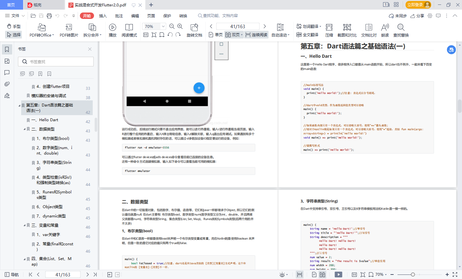The width and height of the screenshot is (462, 279).
Task: Open 划词翻译 word translation dropdown
Action: pos(309,26)
